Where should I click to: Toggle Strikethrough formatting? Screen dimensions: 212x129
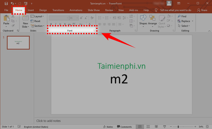pyautogui.click(x=69, y=24)
